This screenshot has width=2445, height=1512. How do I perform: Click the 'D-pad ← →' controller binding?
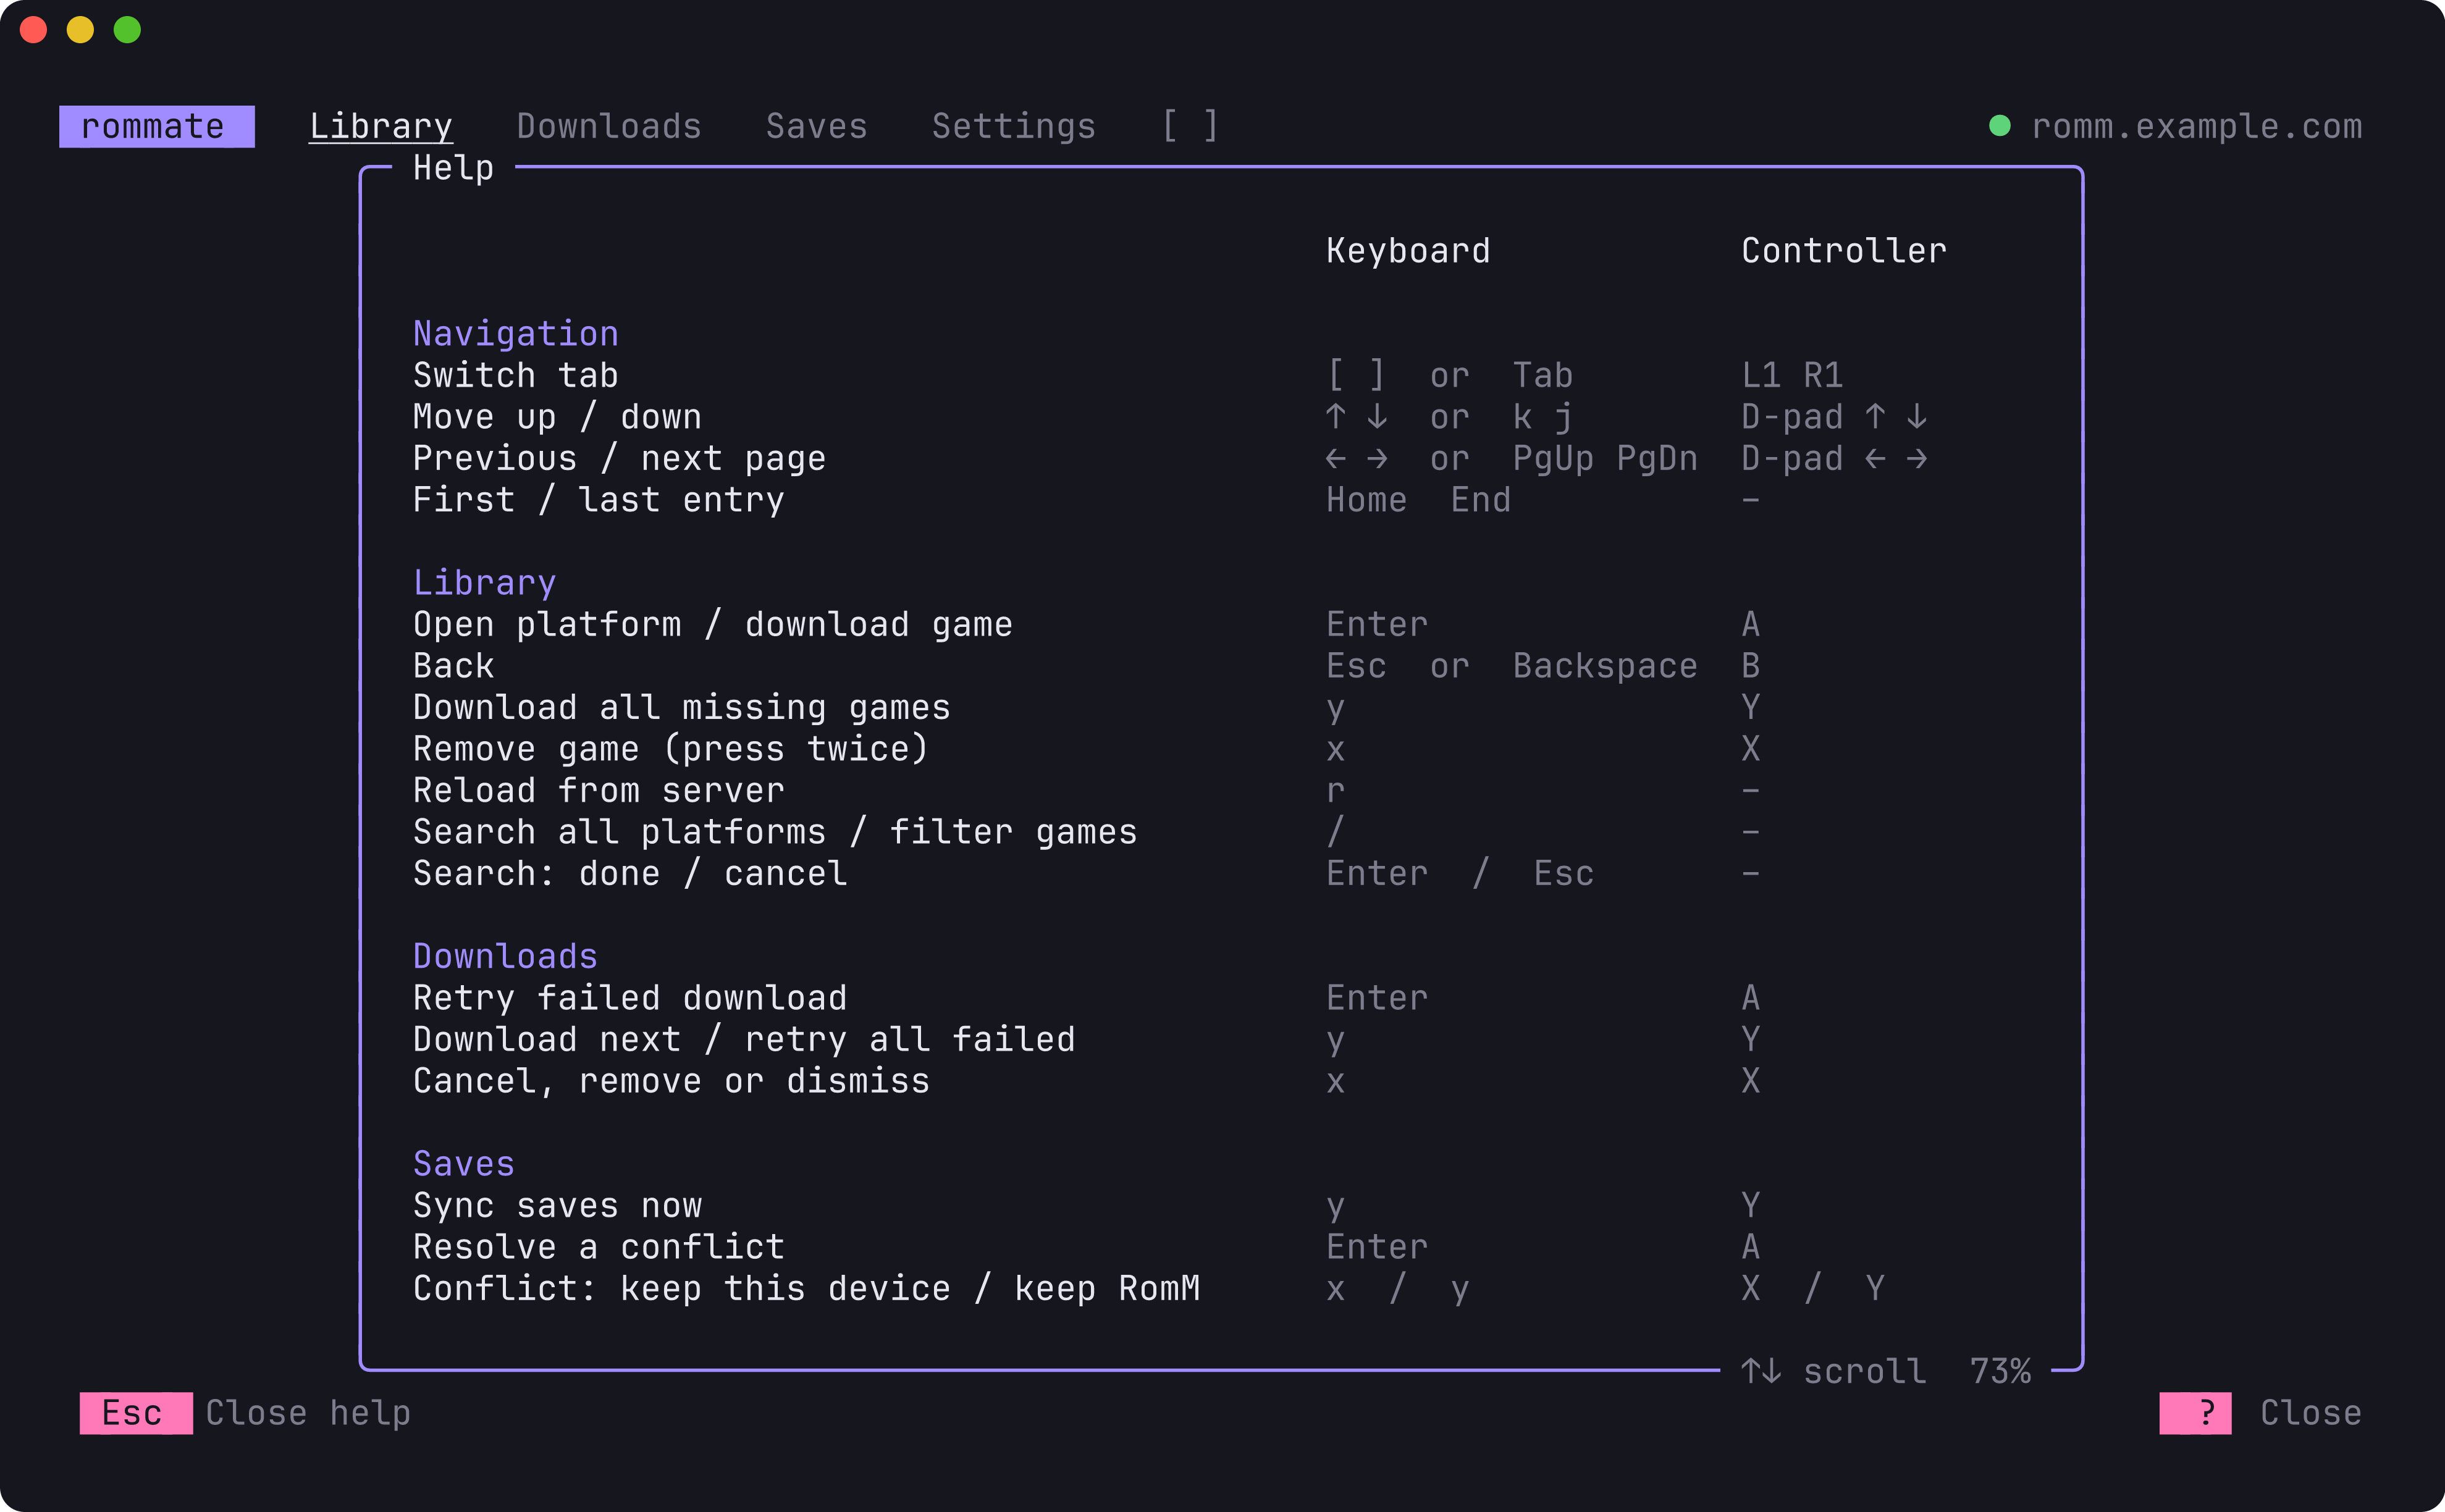tap(1834, 459)
